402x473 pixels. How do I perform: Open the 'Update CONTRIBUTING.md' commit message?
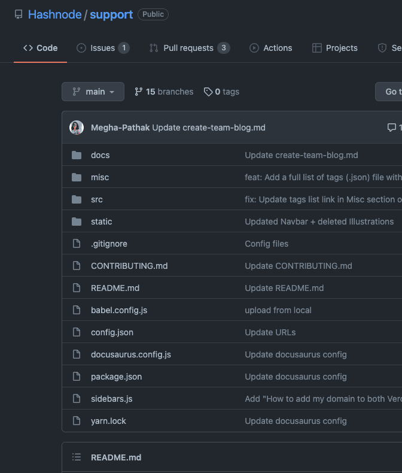click(x=299, y=266)
